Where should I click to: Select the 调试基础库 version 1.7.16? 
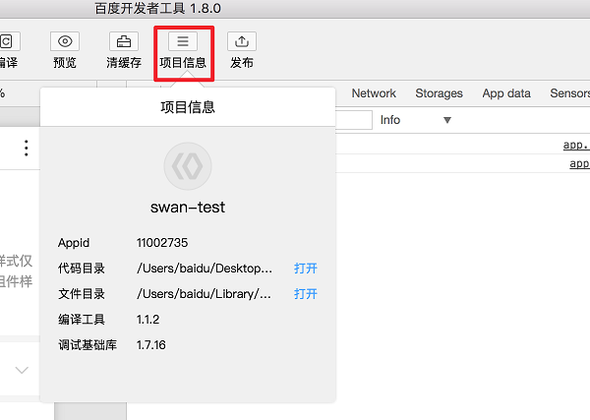[150, 345]
